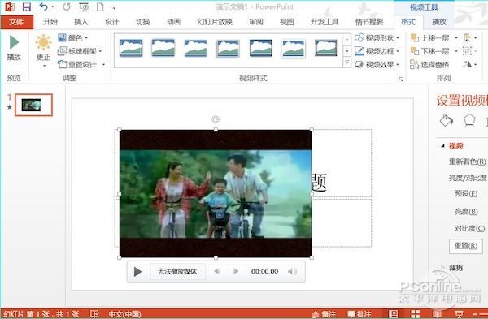Select the pentagon Effects icon in pane

point(469,120)
